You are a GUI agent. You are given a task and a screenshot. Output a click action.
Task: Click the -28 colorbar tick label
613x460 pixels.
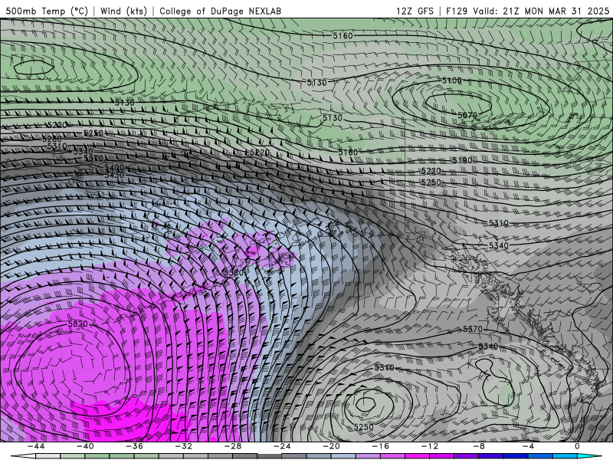pyautogui.click(x=233, y=446)
